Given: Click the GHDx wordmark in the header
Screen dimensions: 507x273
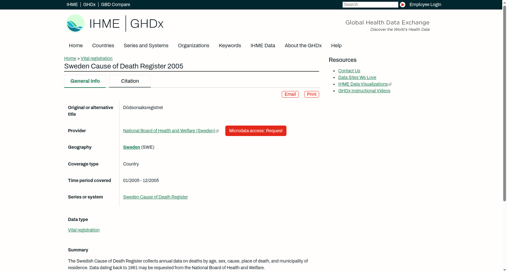Looking at the screenshot, I should coord(147,24).
